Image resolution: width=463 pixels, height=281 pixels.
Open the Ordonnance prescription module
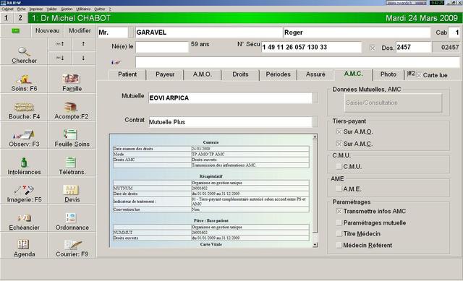click(x=72, y=219)
